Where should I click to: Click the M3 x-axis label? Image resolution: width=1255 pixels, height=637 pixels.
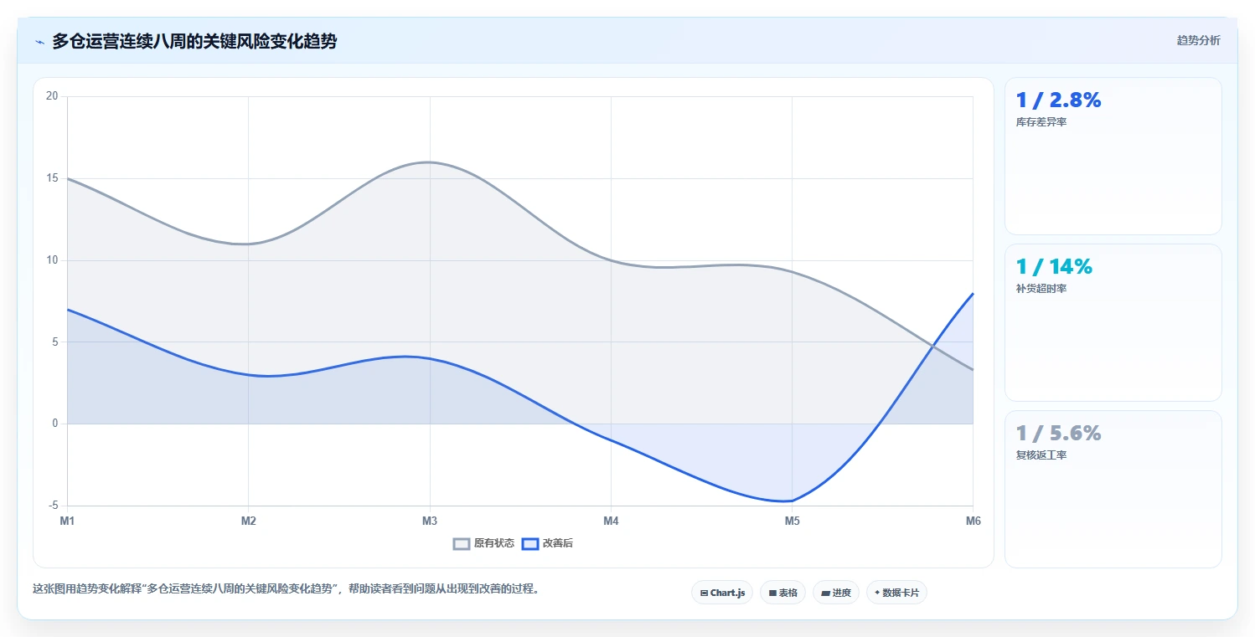click(x=430, y=521)
